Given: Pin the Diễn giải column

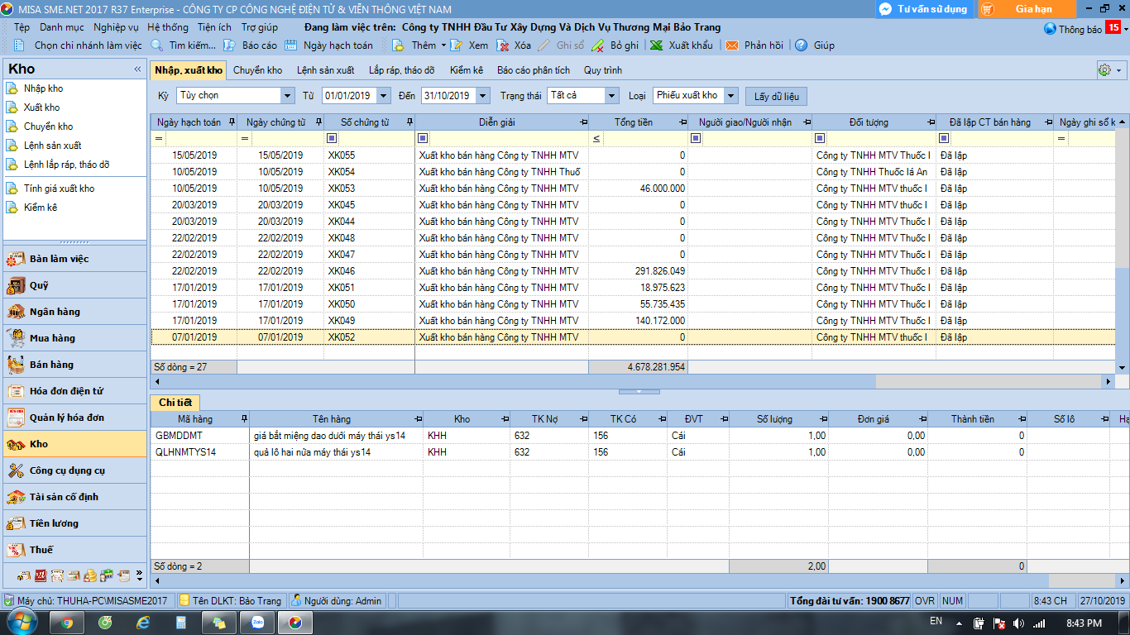Looking at the screenshot, I should pyautogui.click(x=583, y=122).
